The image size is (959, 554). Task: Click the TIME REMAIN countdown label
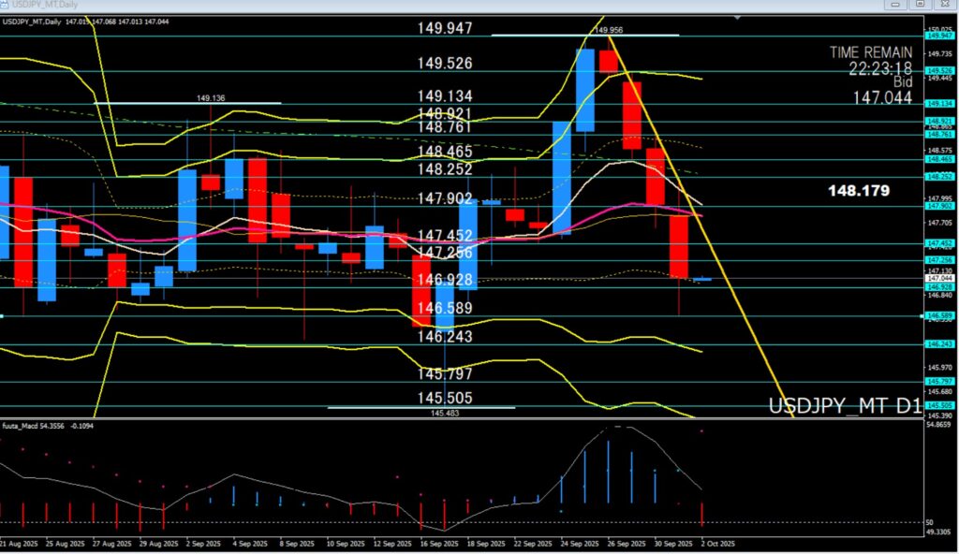pos(870,53)
